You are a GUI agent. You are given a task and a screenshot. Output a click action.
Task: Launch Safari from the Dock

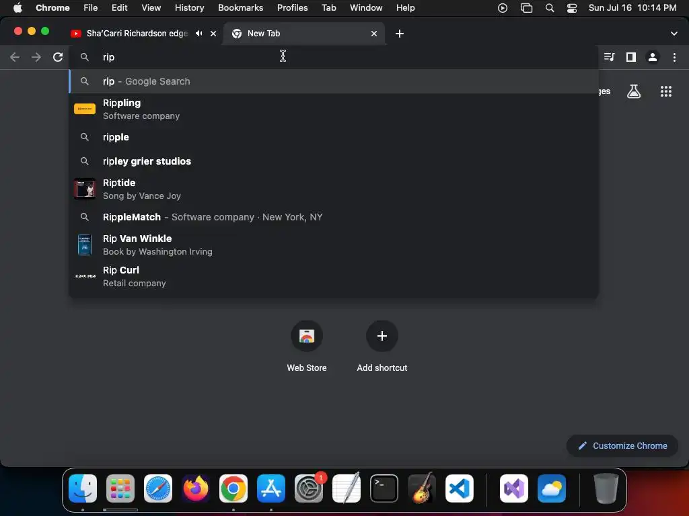click(157, 488)
